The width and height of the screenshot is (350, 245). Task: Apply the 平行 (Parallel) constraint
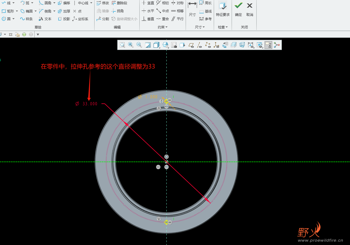pos(177,19)
